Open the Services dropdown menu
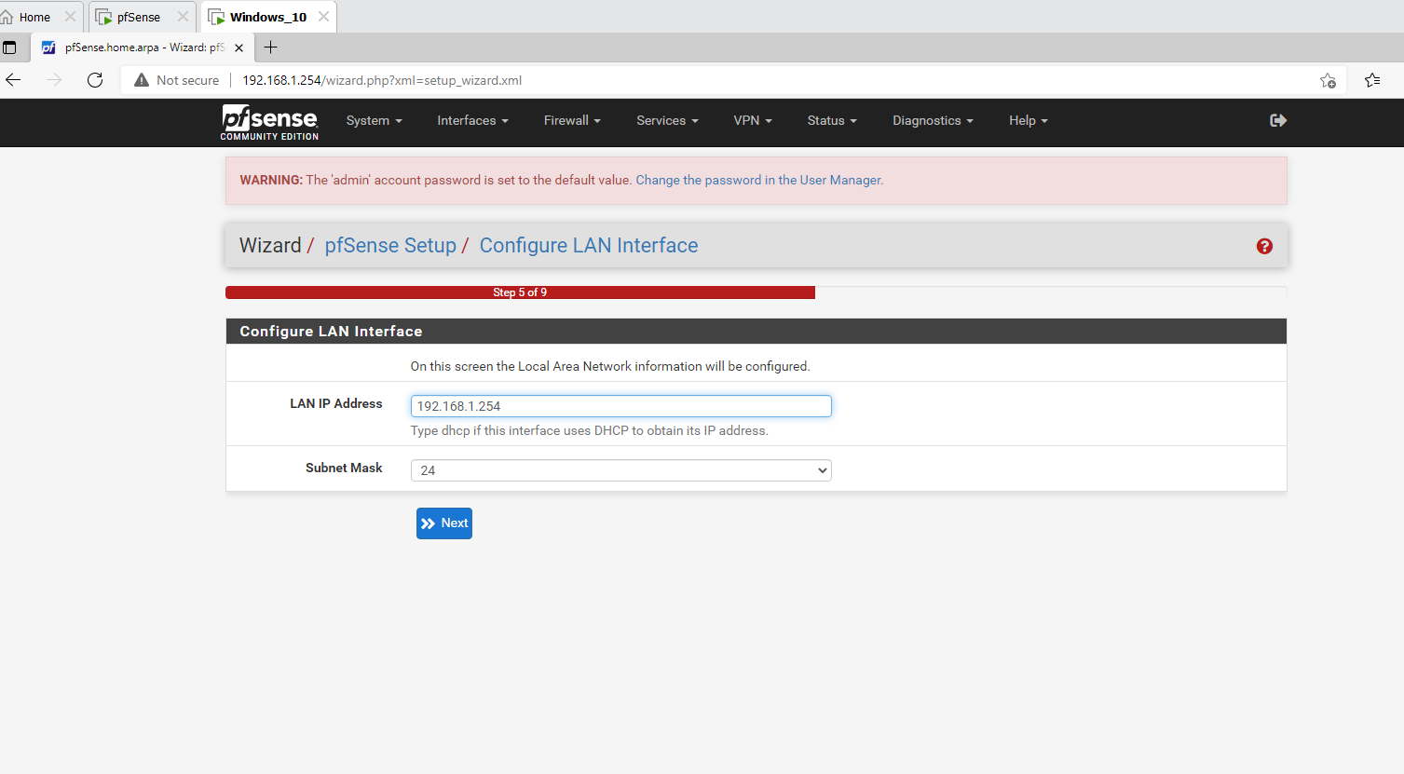The width and height of the screenshot is (1404, 774). click(667, 120)
